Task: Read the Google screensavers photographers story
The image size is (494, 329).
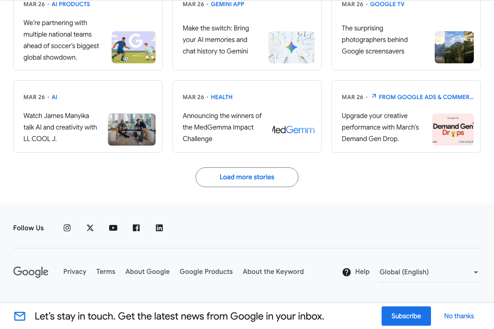Action: click(375, 40)
